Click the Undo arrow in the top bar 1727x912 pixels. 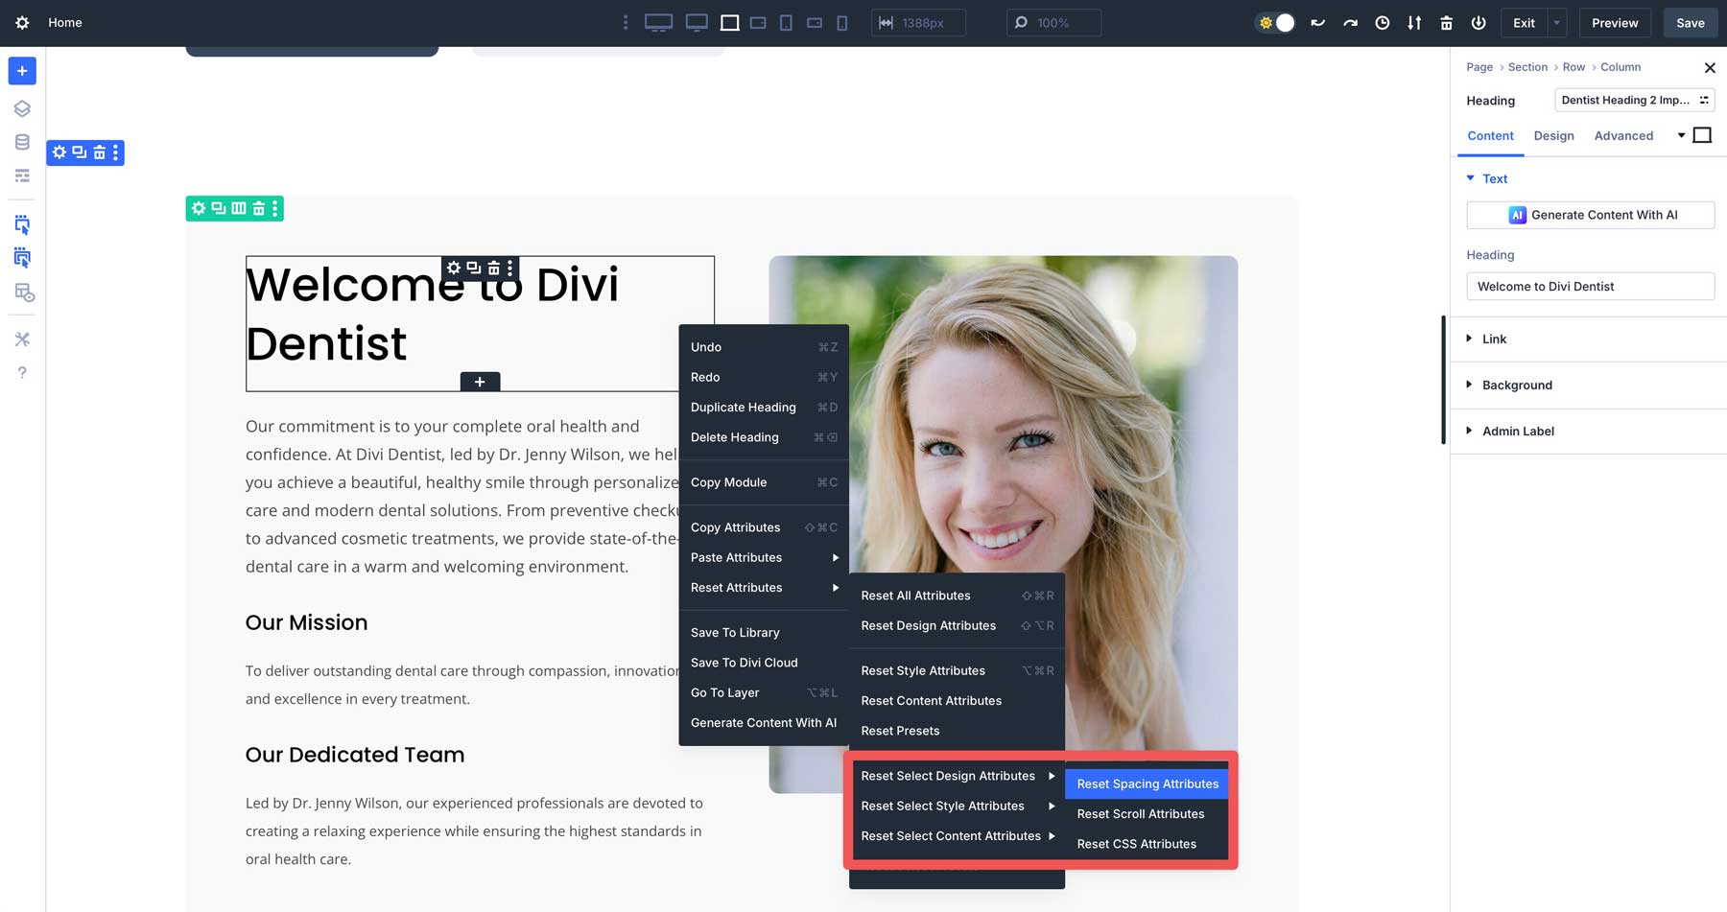pyautogui.click(x=1318, y=22)
